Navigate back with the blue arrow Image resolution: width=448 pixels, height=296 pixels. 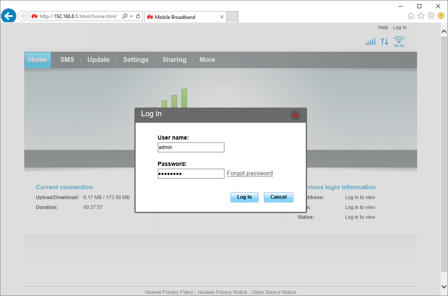8,16
